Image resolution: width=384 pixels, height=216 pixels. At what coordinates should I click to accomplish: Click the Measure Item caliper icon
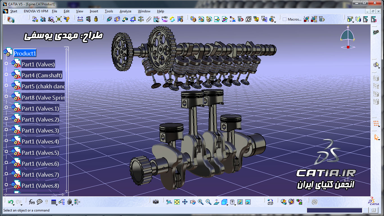click(x=88, y=19)
